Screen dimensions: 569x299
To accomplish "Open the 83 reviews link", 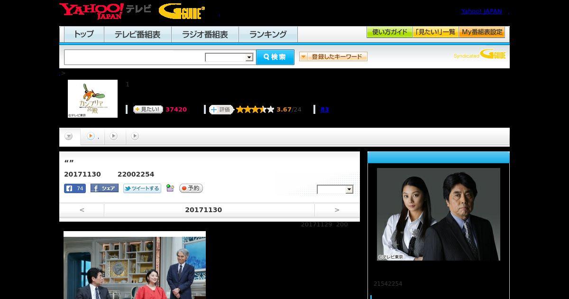I will click(324, 110).
